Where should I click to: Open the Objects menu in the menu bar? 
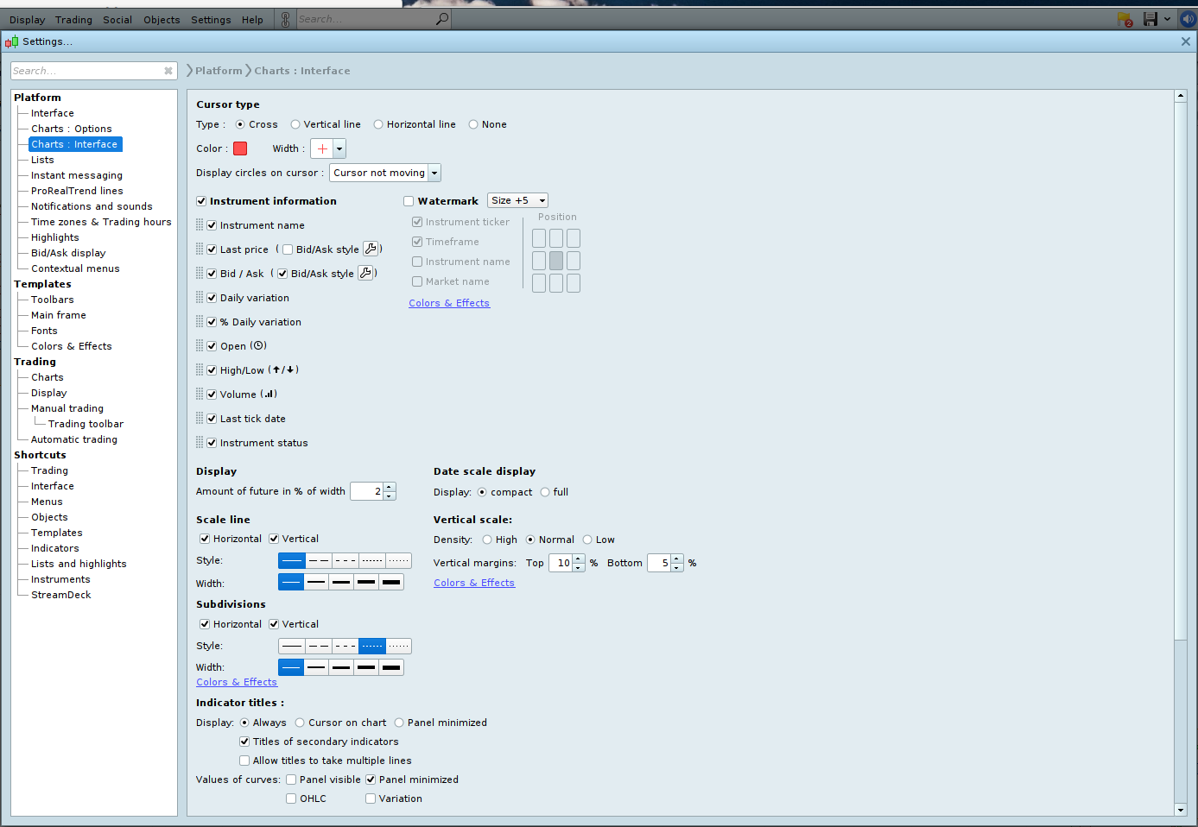162,20
